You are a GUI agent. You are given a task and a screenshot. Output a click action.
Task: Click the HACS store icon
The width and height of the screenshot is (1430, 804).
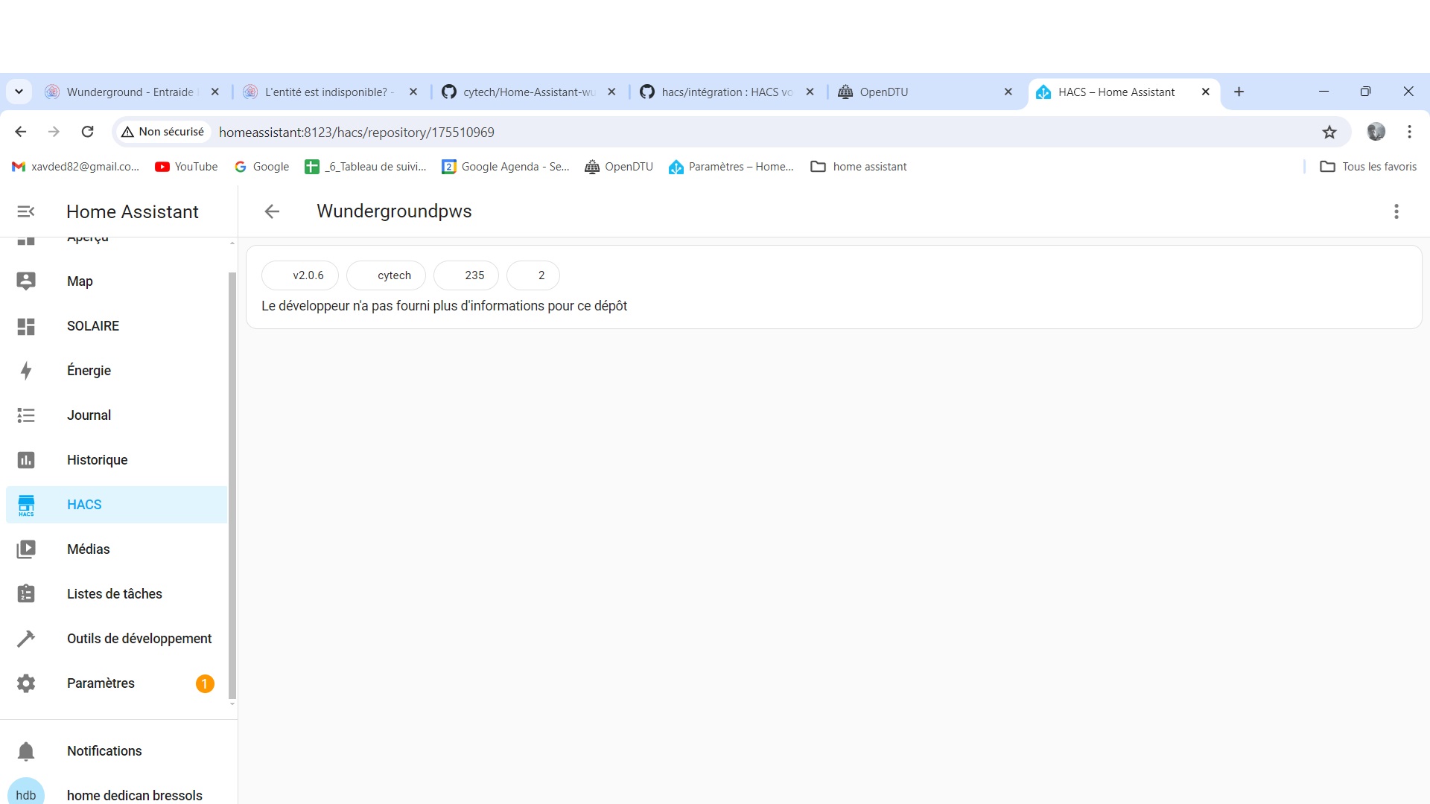coord(26,505)
